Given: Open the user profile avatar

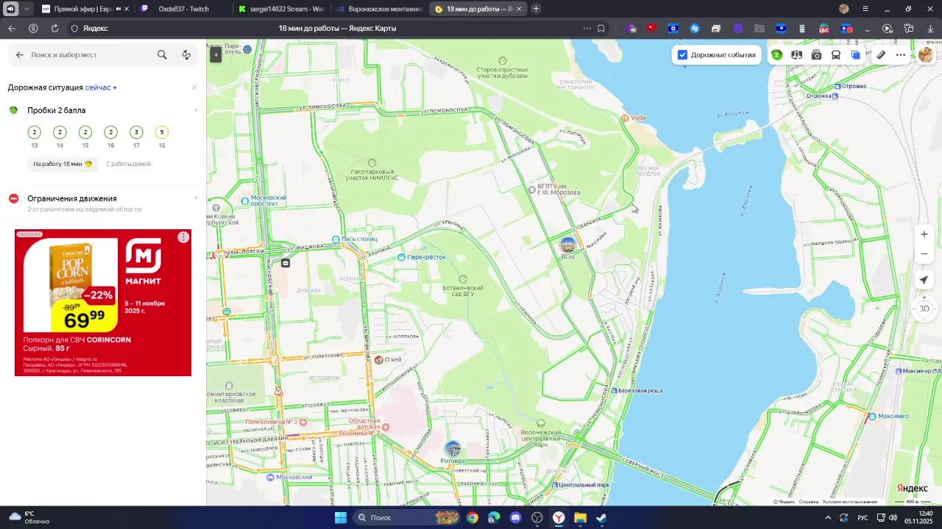Looking at the screenshot, I should (925, 55).
